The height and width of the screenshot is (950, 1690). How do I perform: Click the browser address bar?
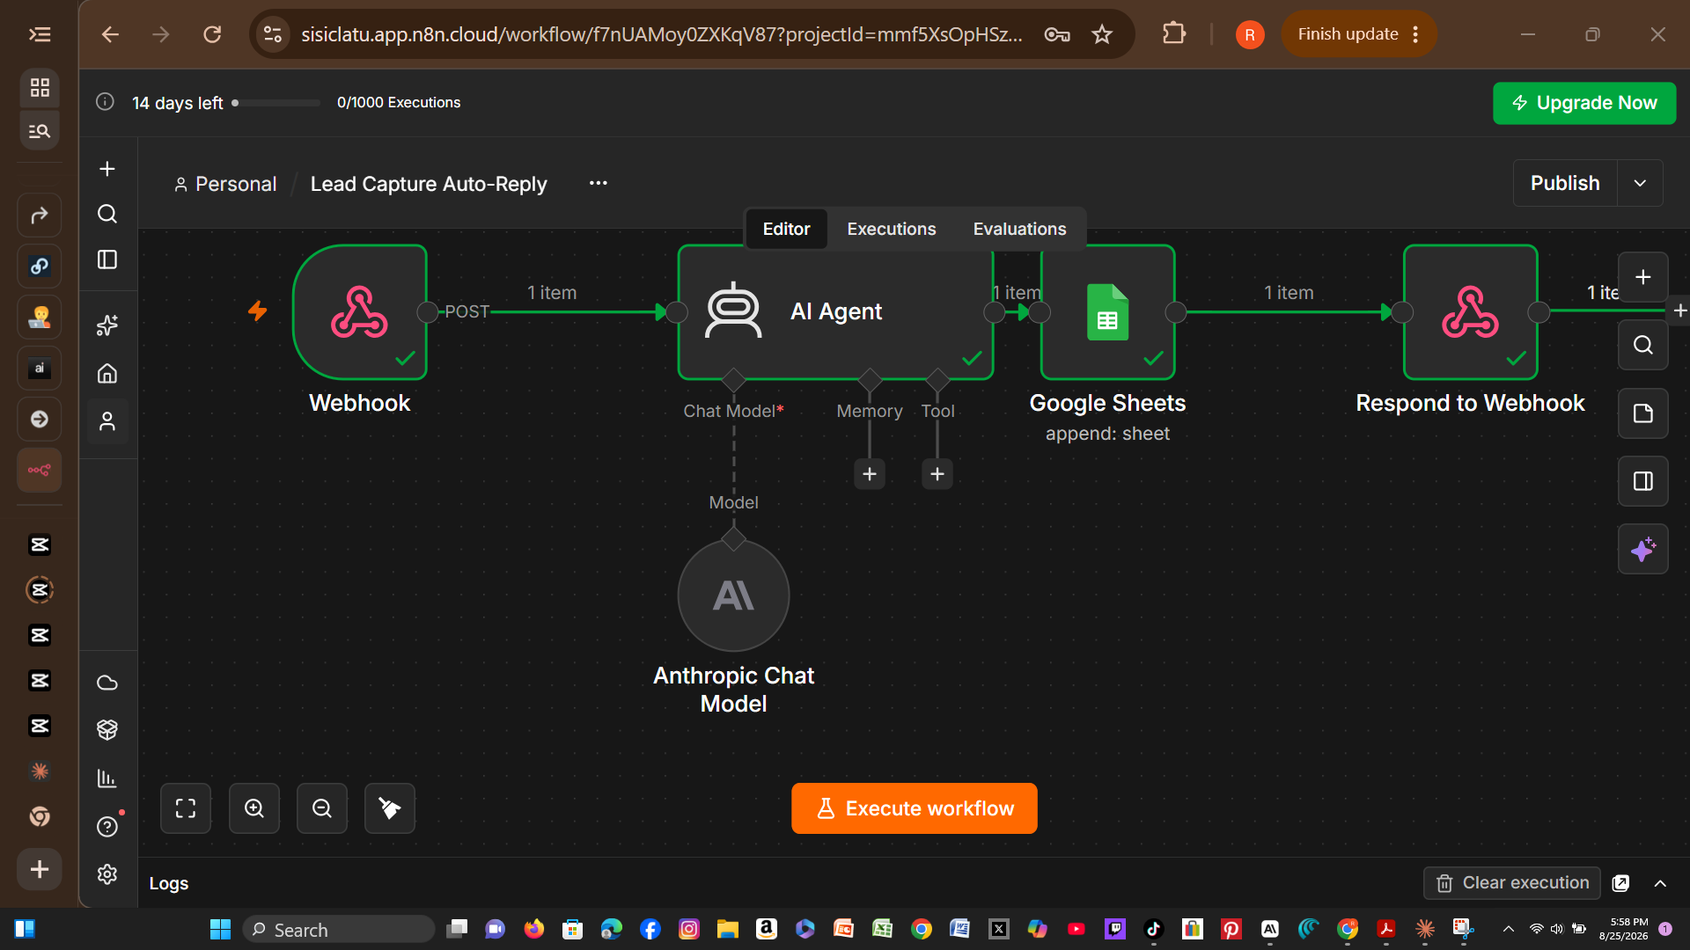[x=662, y=34]
